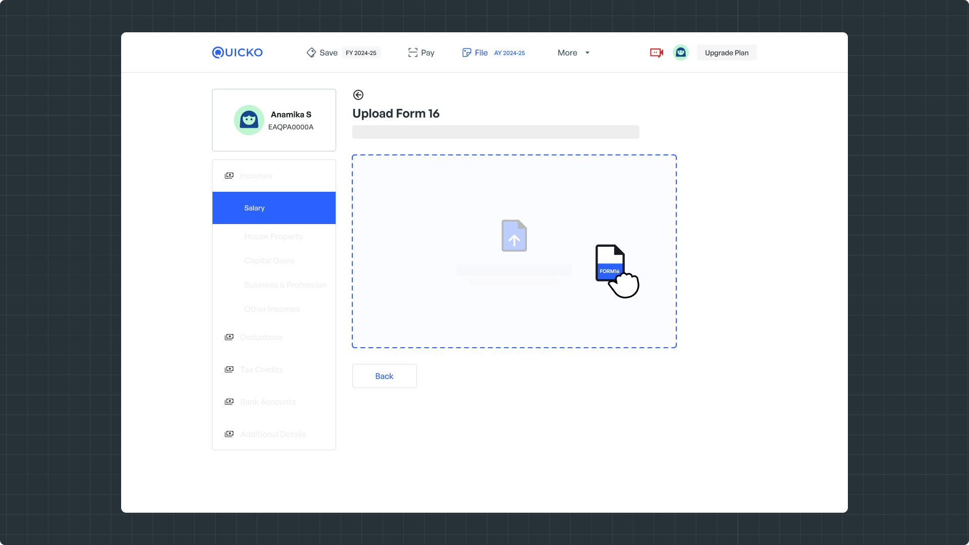Open profile avatar in top bar
The height and width of the screenshot is (545, 969).
(680, 52)
